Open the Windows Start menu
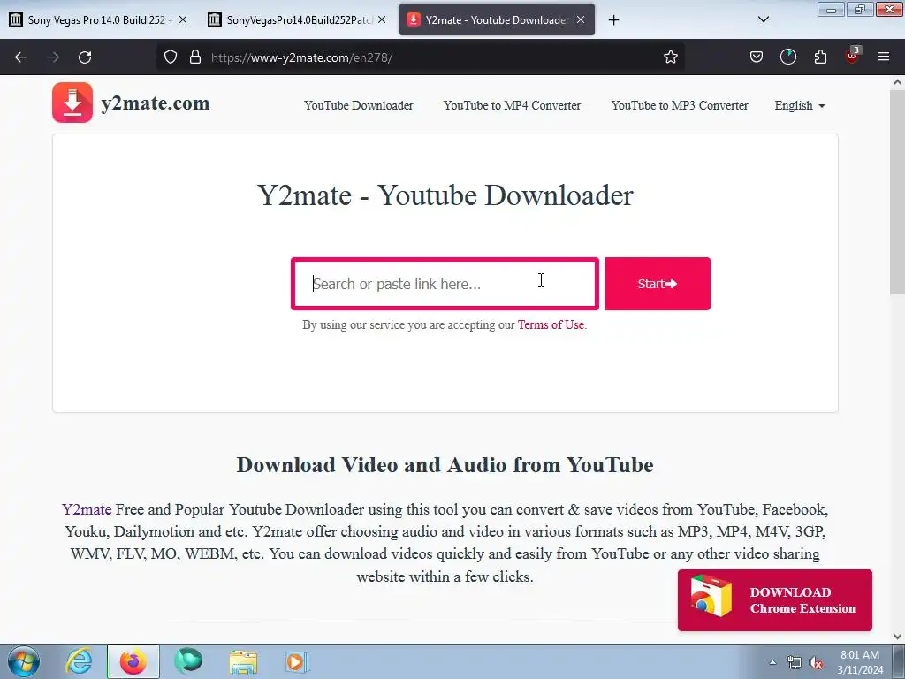This screenshot has width=905, height=679. [24, 661]
